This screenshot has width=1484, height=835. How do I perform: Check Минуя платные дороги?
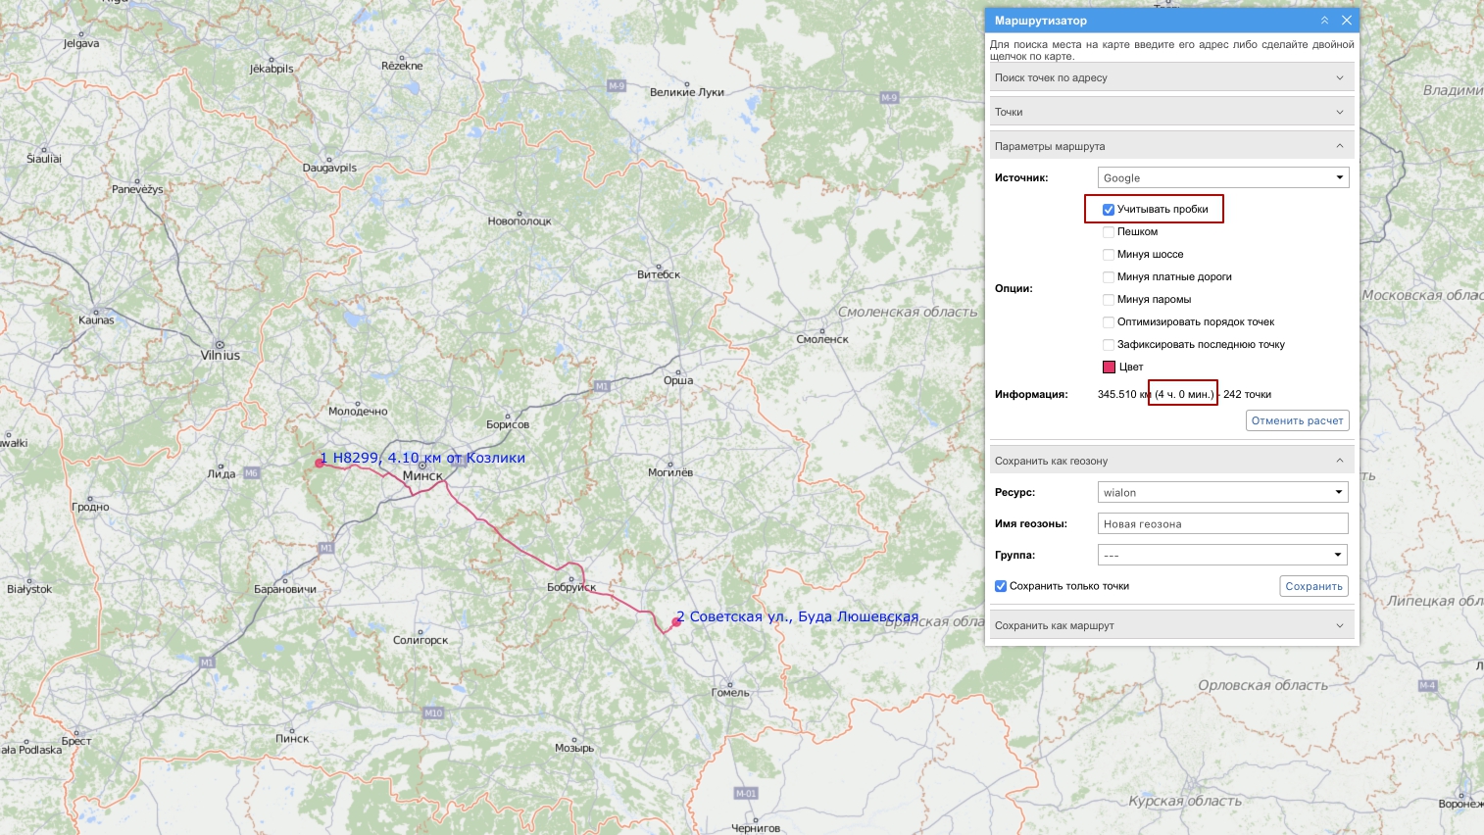tap(1109, 277)
